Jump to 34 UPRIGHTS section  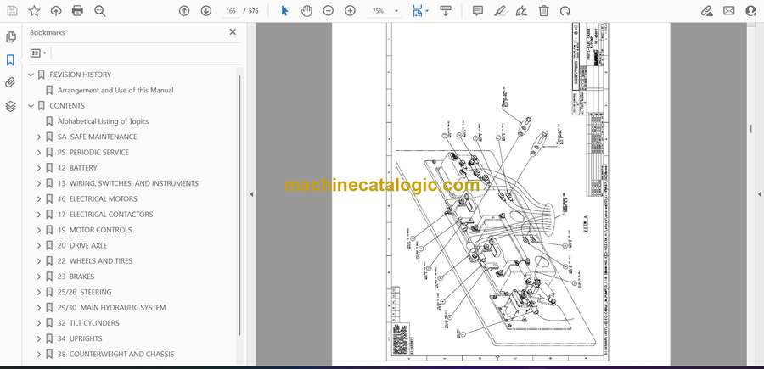pyautogui.click(x=80, y=338)
